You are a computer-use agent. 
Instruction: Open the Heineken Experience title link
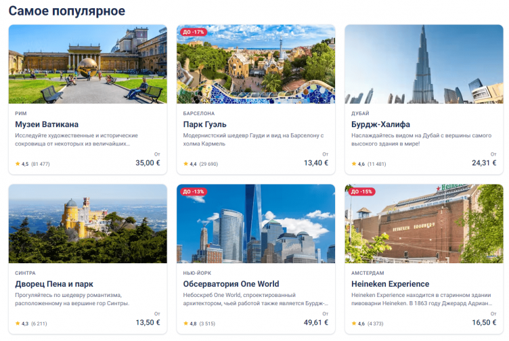point(390,284)
